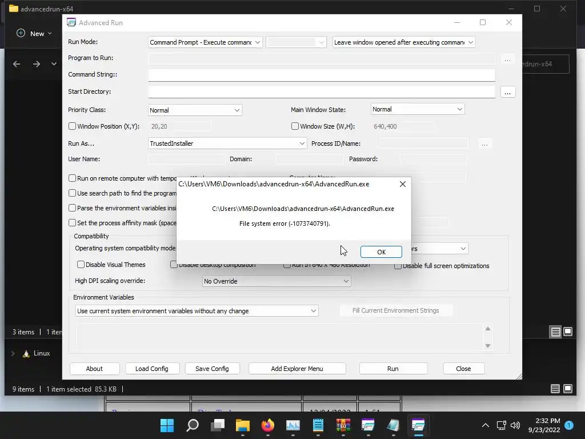
Task: Open the active Advanced Run taskbar icon
Action: point(418,425)
